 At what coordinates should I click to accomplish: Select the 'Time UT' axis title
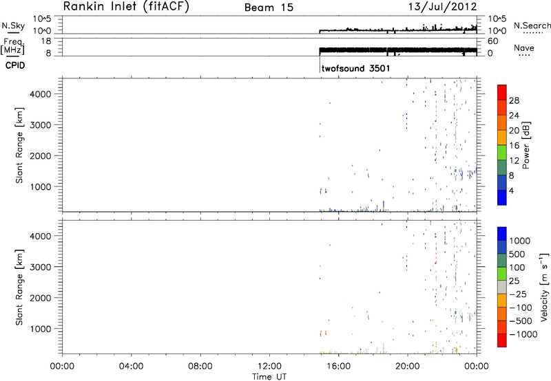(x=269, y=377)
